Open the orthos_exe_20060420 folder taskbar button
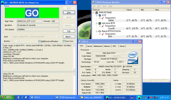The width and height of the screenshot is (171, 100). click(x=91, y=98)
